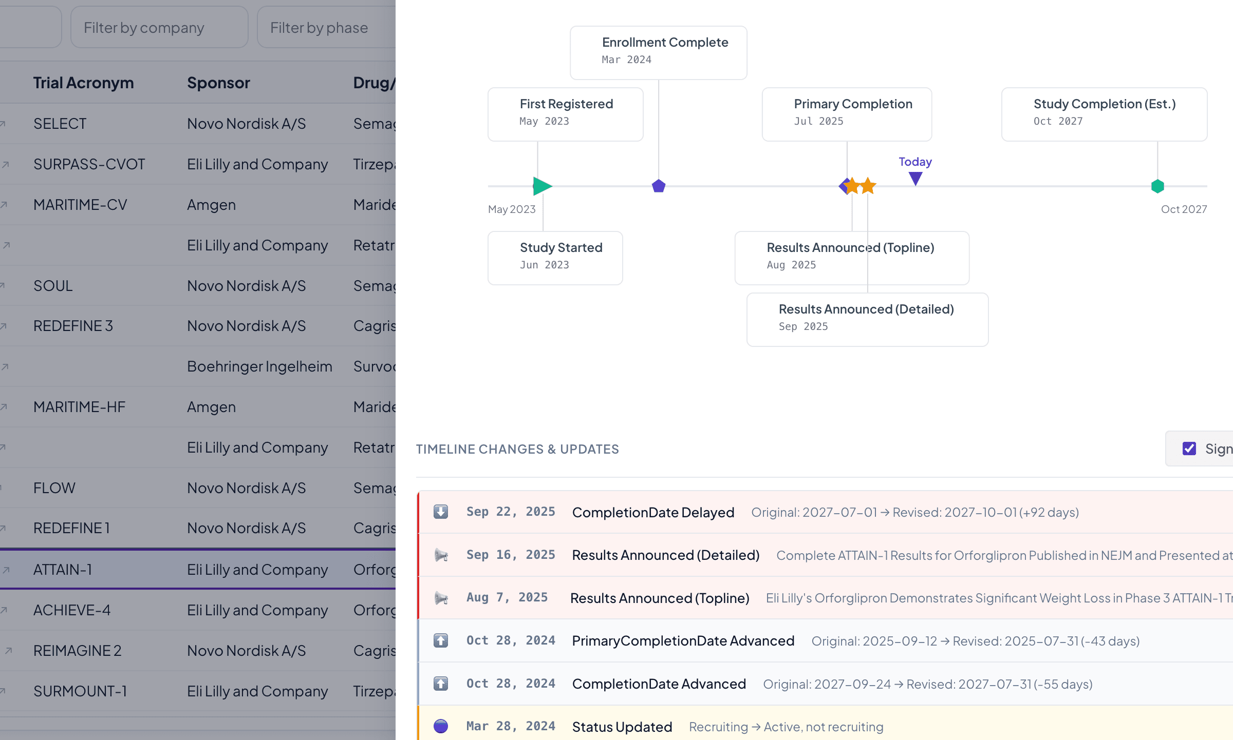Open the MARITIME-CV external link arrow
This screenshot has width=1233, height=740.
(5, 204)
